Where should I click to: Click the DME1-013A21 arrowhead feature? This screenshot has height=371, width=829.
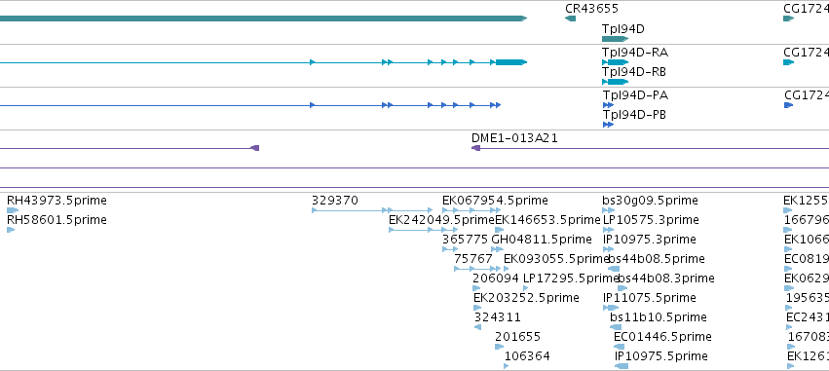pyautogui.click(x=475, y=149)
